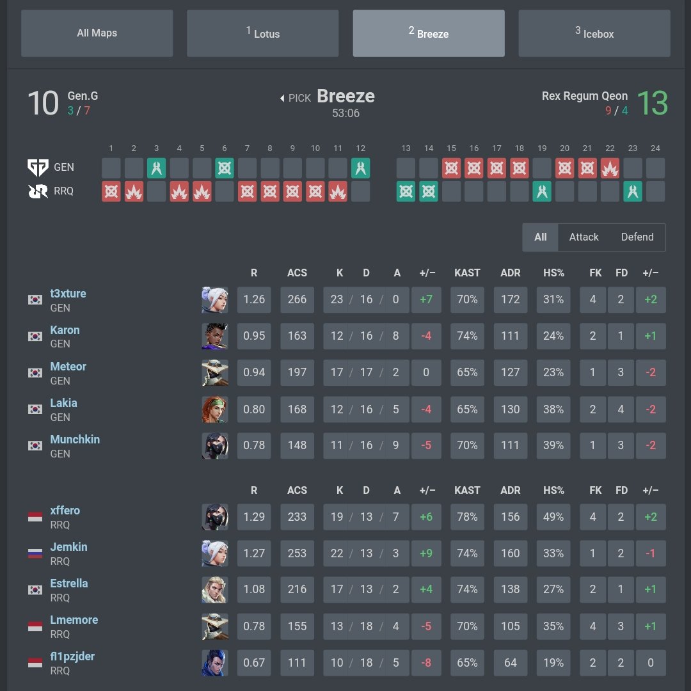The image size is (691, 691).
Task: Click RRQ round 13 elimination icon
Action: pyautogui.click(x=406, y=192)
